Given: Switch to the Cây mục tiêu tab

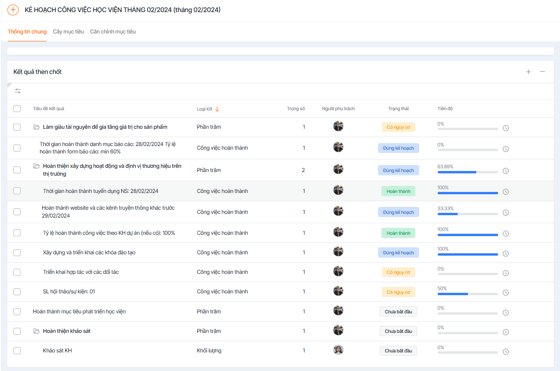Looking at the screenshot, I should (68, 32).
